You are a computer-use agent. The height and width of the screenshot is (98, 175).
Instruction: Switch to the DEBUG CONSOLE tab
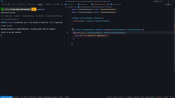(x=21, y=4)
